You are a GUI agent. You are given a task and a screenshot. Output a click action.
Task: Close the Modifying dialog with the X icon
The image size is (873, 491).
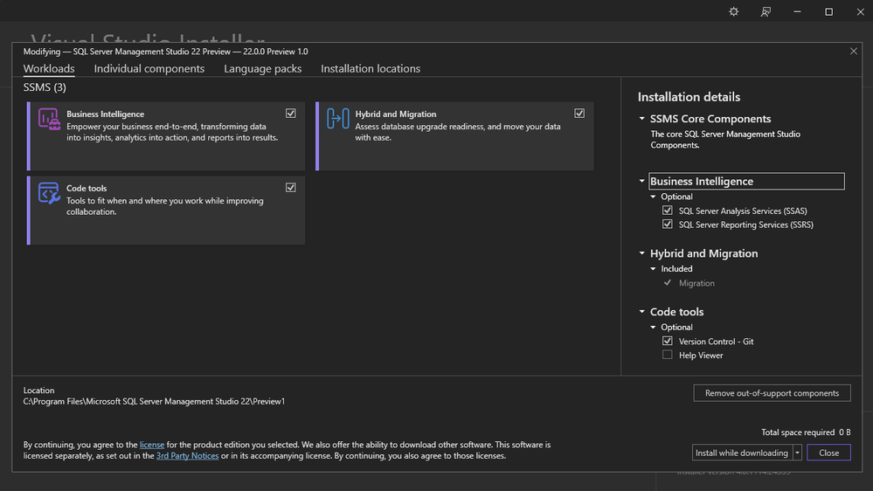tap(854, 52)
